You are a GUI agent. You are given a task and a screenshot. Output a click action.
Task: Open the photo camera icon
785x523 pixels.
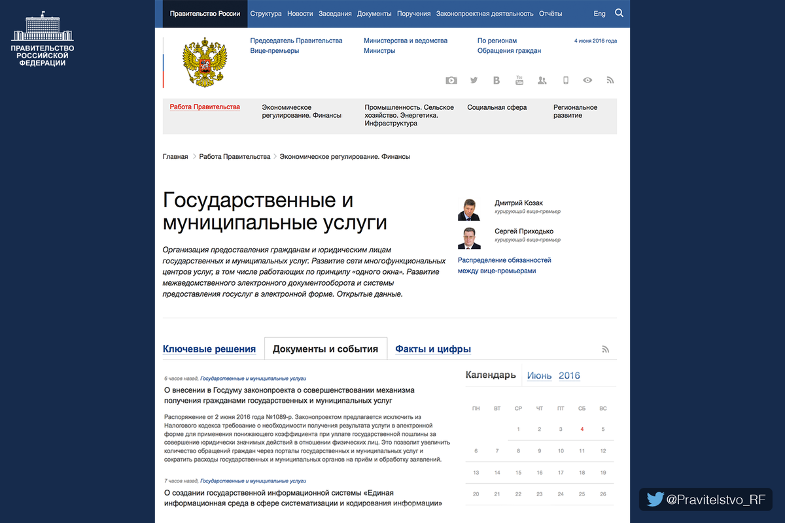[451, 80]
